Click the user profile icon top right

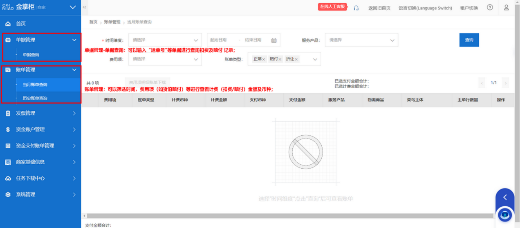[x=506, y=8]
